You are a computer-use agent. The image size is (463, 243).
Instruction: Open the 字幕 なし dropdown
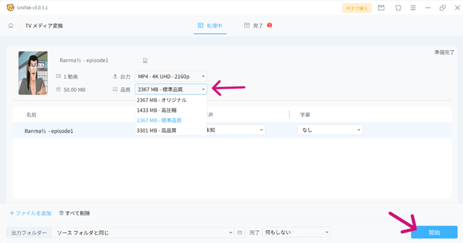coord(330,130)
